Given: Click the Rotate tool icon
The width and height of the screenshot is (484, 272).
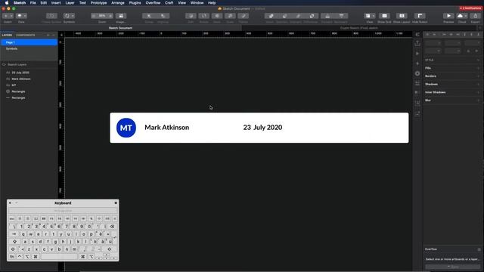Looking at the screenshot, I should (203, 16).
